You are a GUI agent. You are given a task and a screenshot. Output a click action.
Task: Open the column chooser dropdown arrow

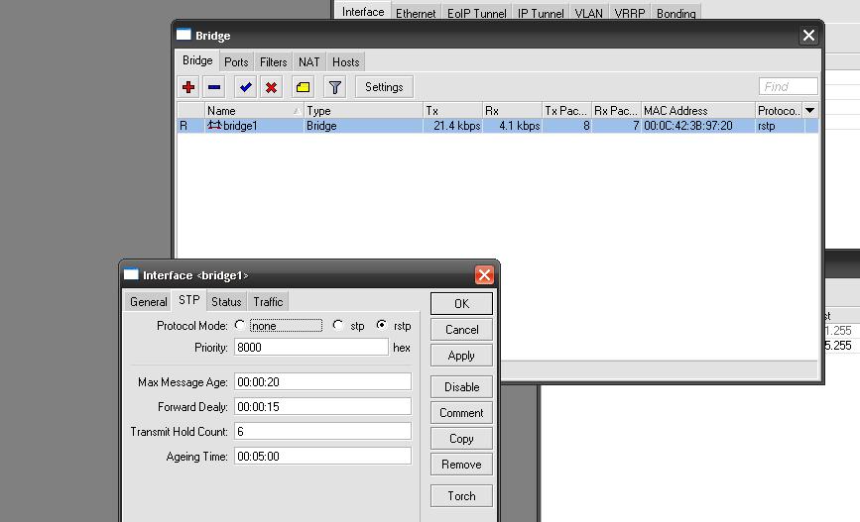point(809,111)
